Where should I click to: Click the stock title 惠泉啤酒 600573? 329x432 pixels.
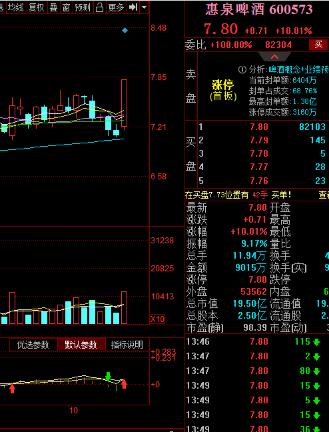pyautogui.click(x=259, y=9)
